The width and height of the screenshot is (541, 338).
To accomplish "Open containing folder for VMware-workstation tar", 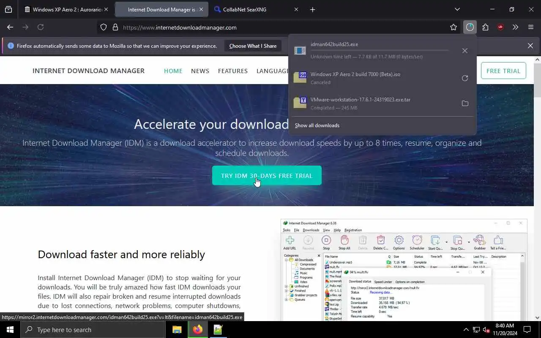I will point(465,104).
